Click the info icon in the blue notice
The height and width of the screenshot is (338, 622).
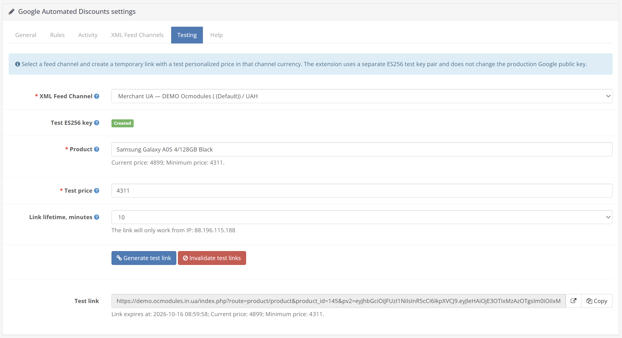coord(18,64)
